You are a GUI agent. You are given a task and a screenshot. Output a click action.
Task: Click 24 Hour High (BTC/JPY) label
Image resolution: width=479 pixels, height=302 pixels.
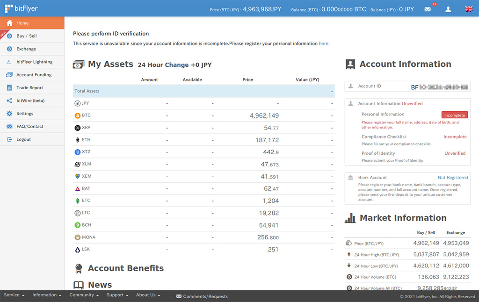coord(377,255)
